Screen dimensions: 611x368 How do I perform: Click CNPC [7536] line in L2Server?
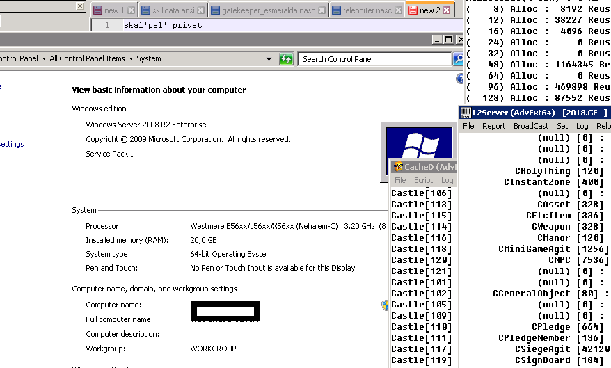[x=579, y=260]
